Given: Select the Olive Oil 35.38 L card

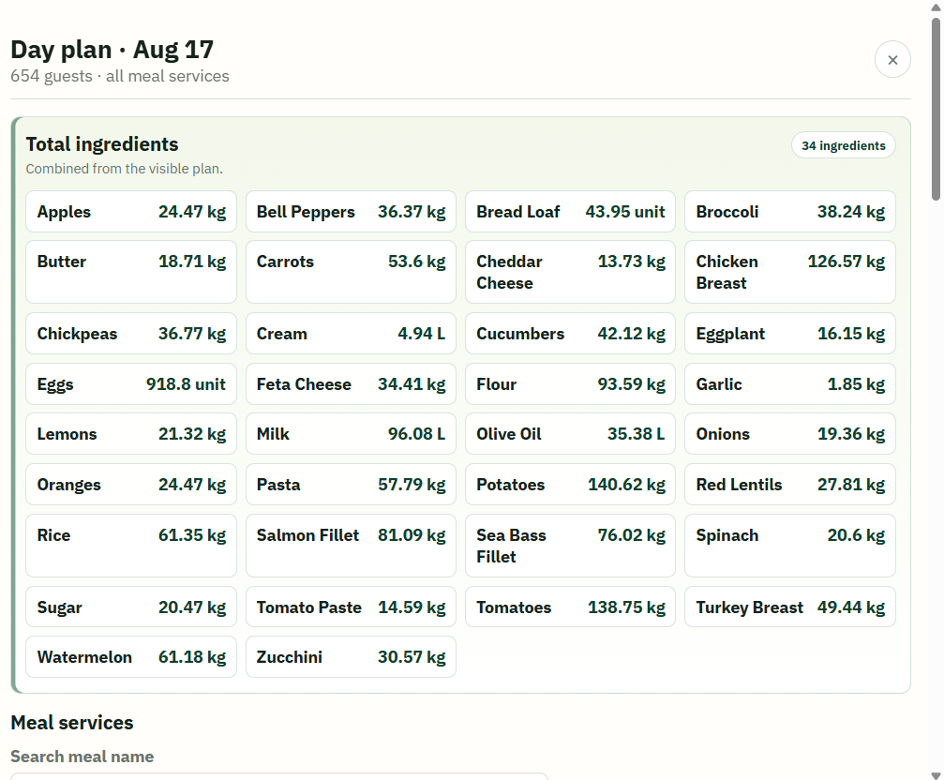Looking at the screenshot, I should point(571,434).
